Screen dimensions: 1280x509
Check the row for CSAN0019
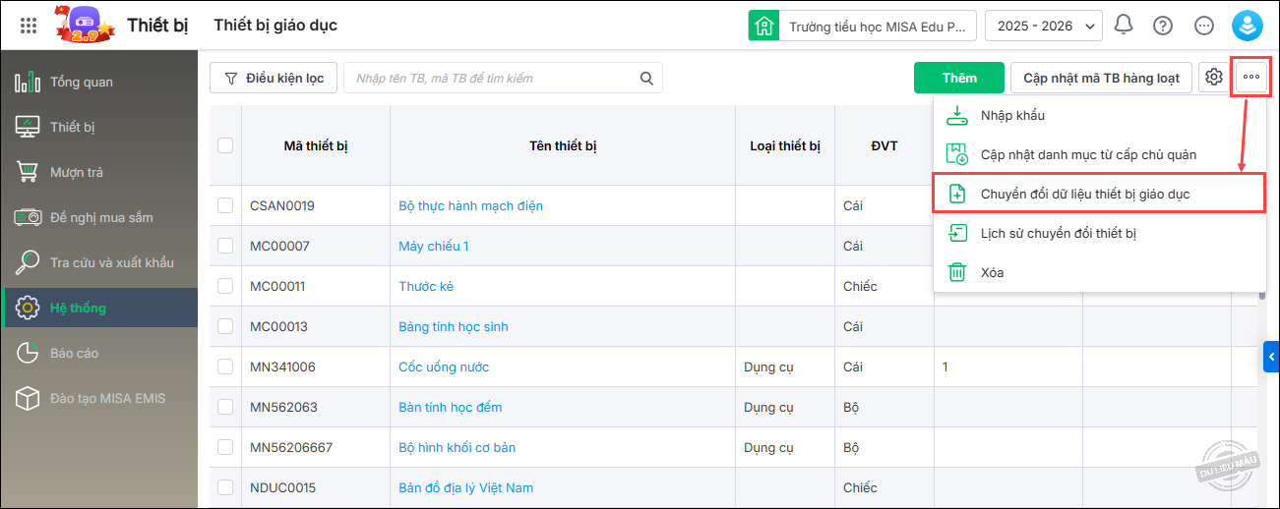point(225,205)
